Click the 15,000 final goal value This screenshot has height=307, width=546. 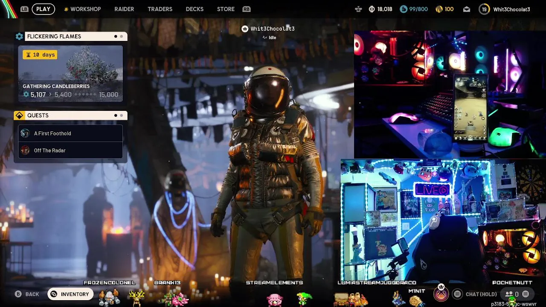point(108,95)
